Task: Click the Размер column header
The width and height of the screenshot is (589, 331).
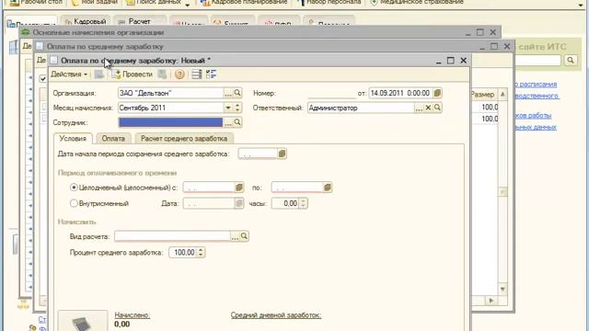Action: tap(484, 94)
